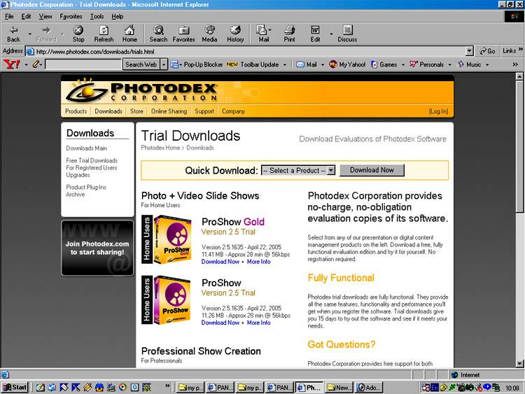
Task: Open Yahoo Music toolbar item
Action: [x=470, y=64]
